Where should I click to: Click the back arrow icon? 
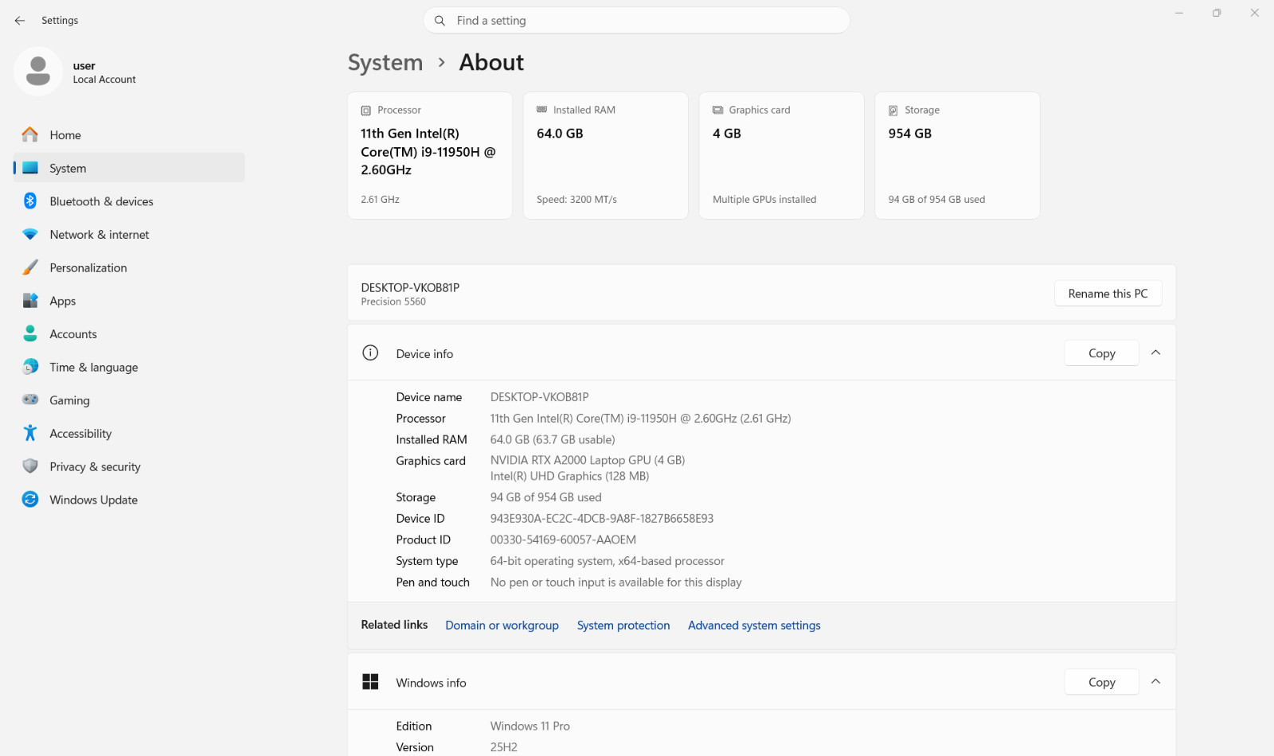(x=20, y=21)
